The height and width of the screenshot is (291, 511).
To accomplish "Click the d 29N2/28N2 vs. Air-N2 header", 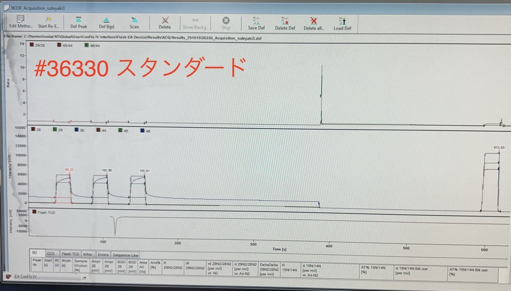I will (245, 269).
